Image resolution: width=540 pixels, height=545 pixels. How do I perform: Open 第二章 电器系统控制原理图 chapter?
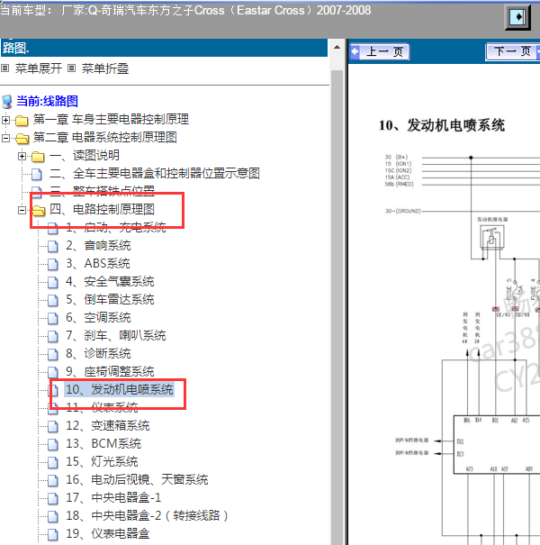tap(105, 137)
